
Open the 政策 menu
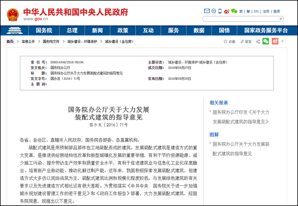coord(123,30)
